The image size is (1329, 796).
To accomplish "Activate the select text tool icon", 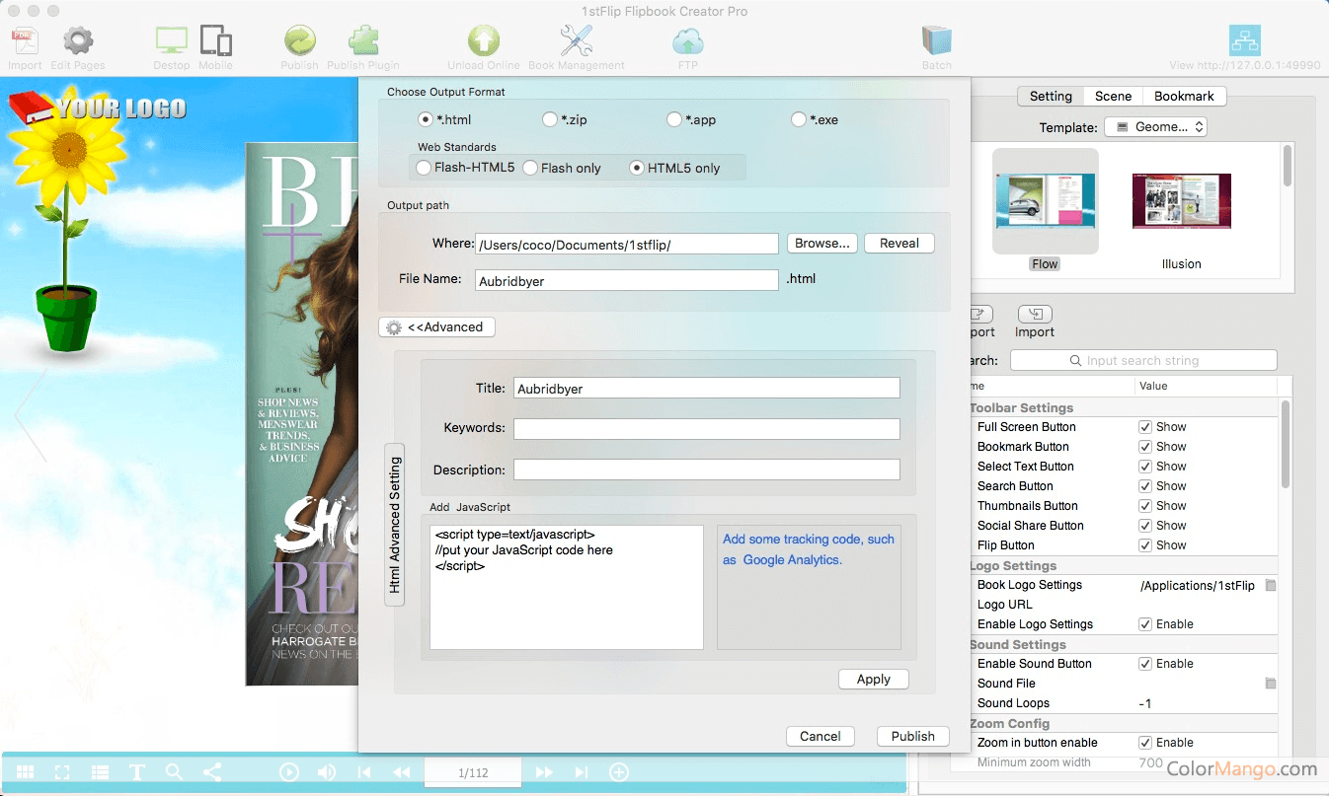I will pyautogui.click(x=137, y=772).
